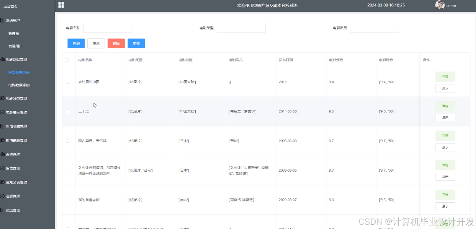Click the 电影分数 column header
476x229 pixels.
click(336, 60)
